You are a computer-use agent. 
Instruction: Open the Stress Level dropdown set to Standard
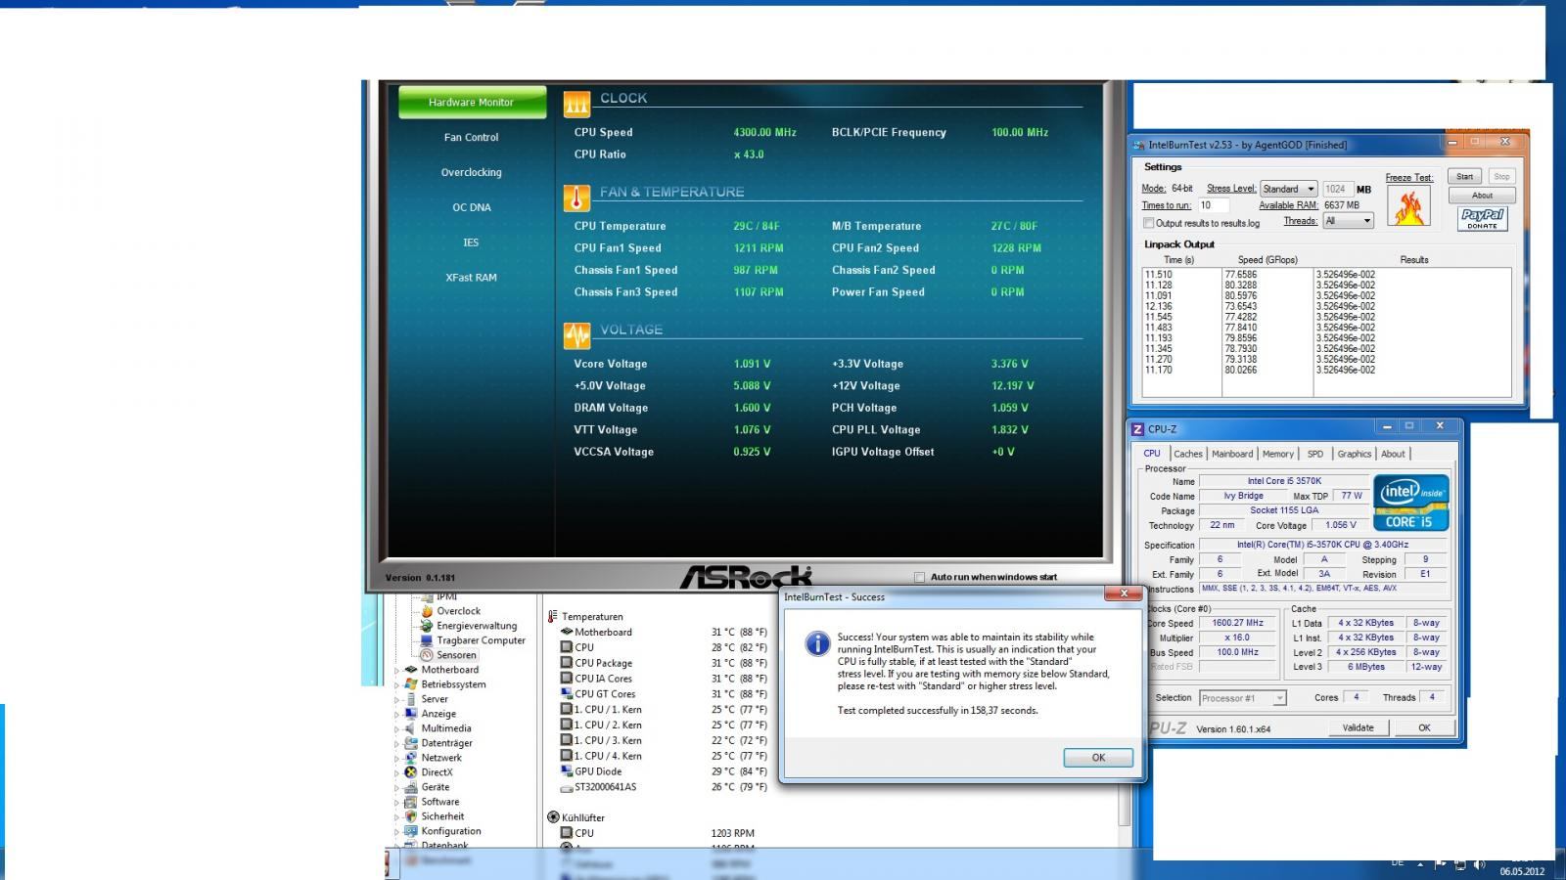click(1288, 189)
